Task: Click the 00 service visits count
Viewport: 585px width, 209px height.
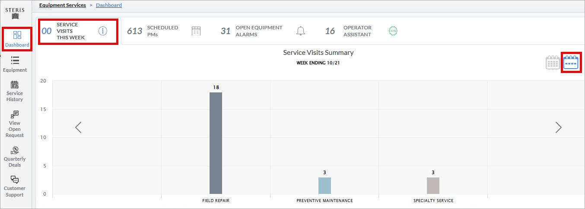Action: (x=46, y=31)
